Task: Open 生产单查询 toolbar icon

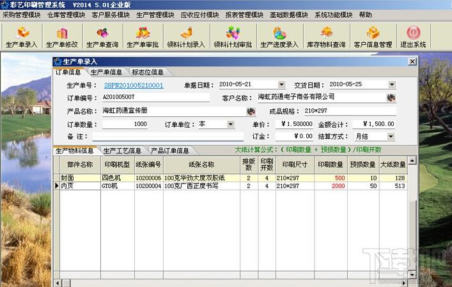Action: pyautogui.click(x=102, y=36)
